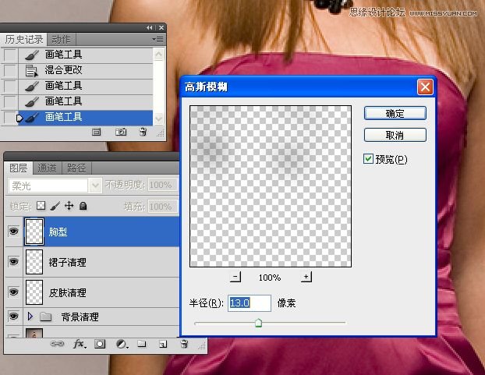Viewport: 485px width, 375px height.
Task: Click the 皮肤清理 layer thumbnail
Action: pos(34,292)
